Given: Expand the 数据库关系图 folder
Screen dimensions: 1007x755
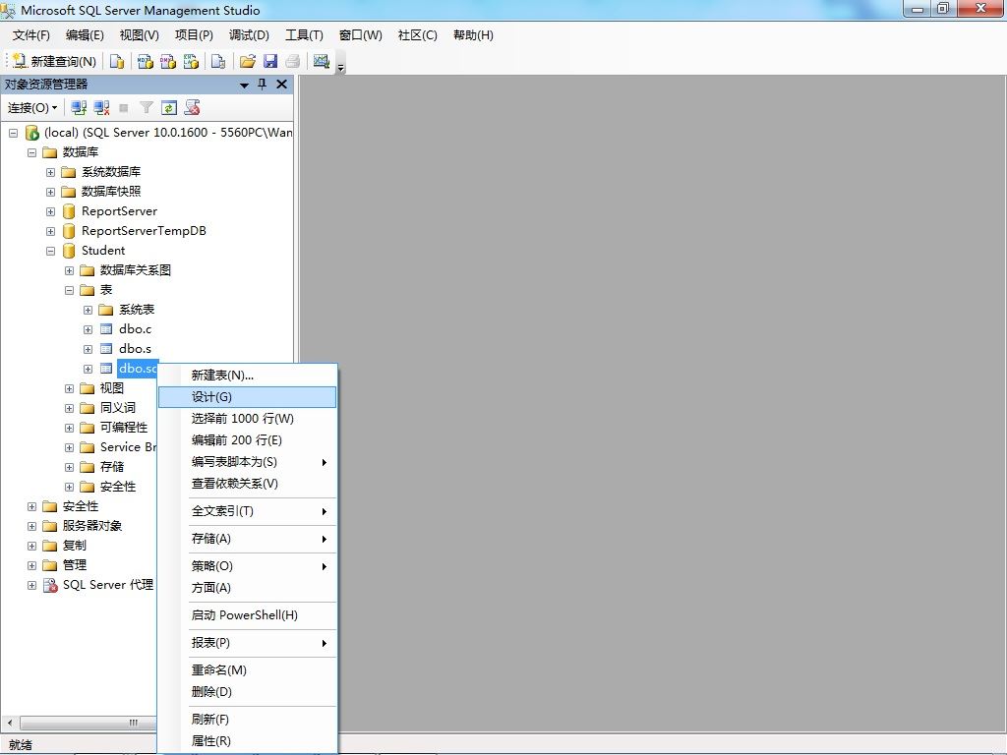Looking at the screenshot, I should pos(70,271).
